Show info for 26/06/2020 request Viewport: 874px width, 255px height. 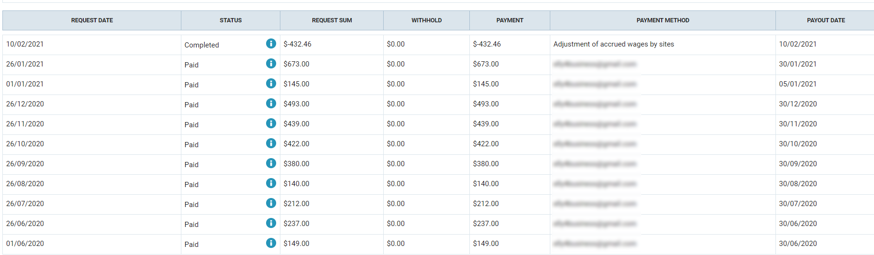(271, 223)
